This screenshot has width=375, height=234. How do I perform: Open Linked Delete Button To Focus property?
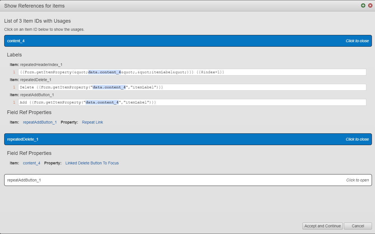[92, 163]
